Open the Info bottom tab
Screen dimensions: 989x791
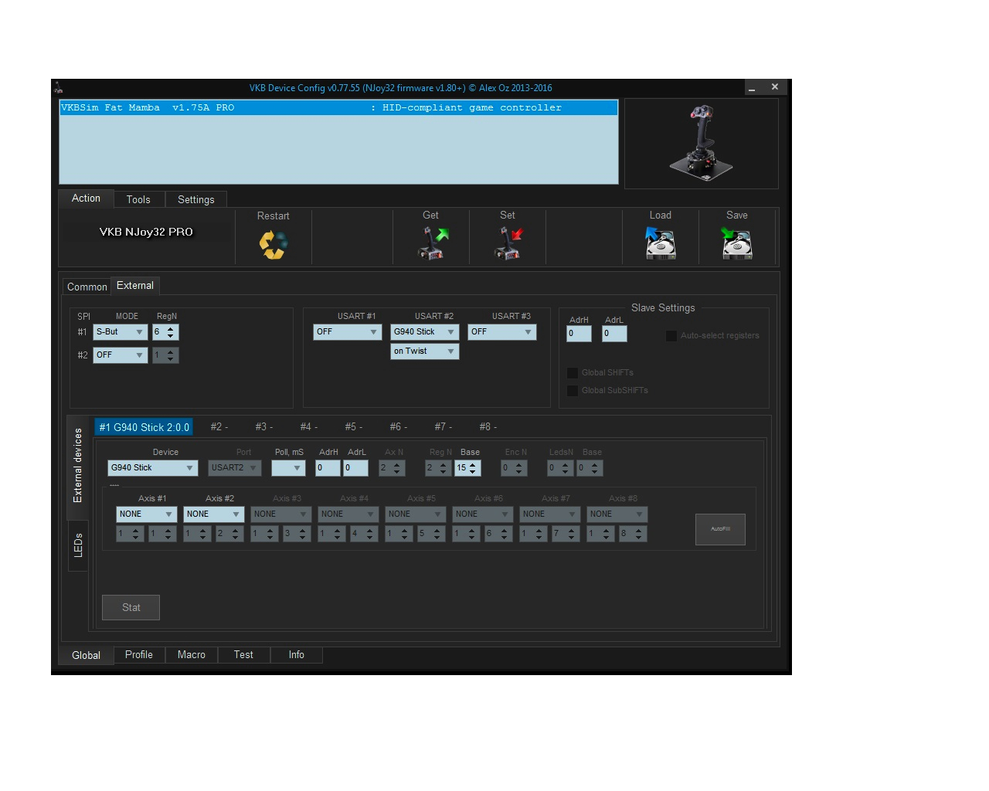[x=297, y=655]
